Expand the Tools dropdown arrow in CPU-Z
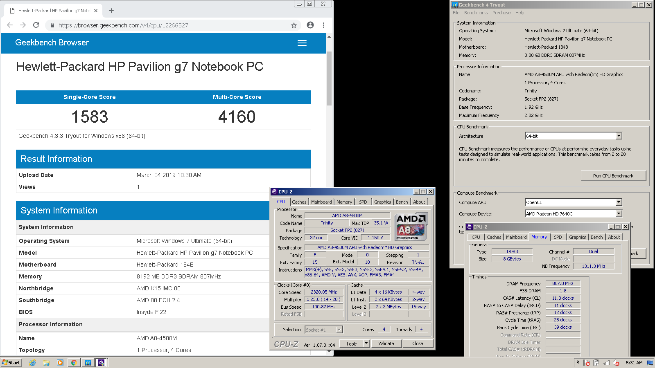Screen dimensions: 655x368 [x=366, y=343]
